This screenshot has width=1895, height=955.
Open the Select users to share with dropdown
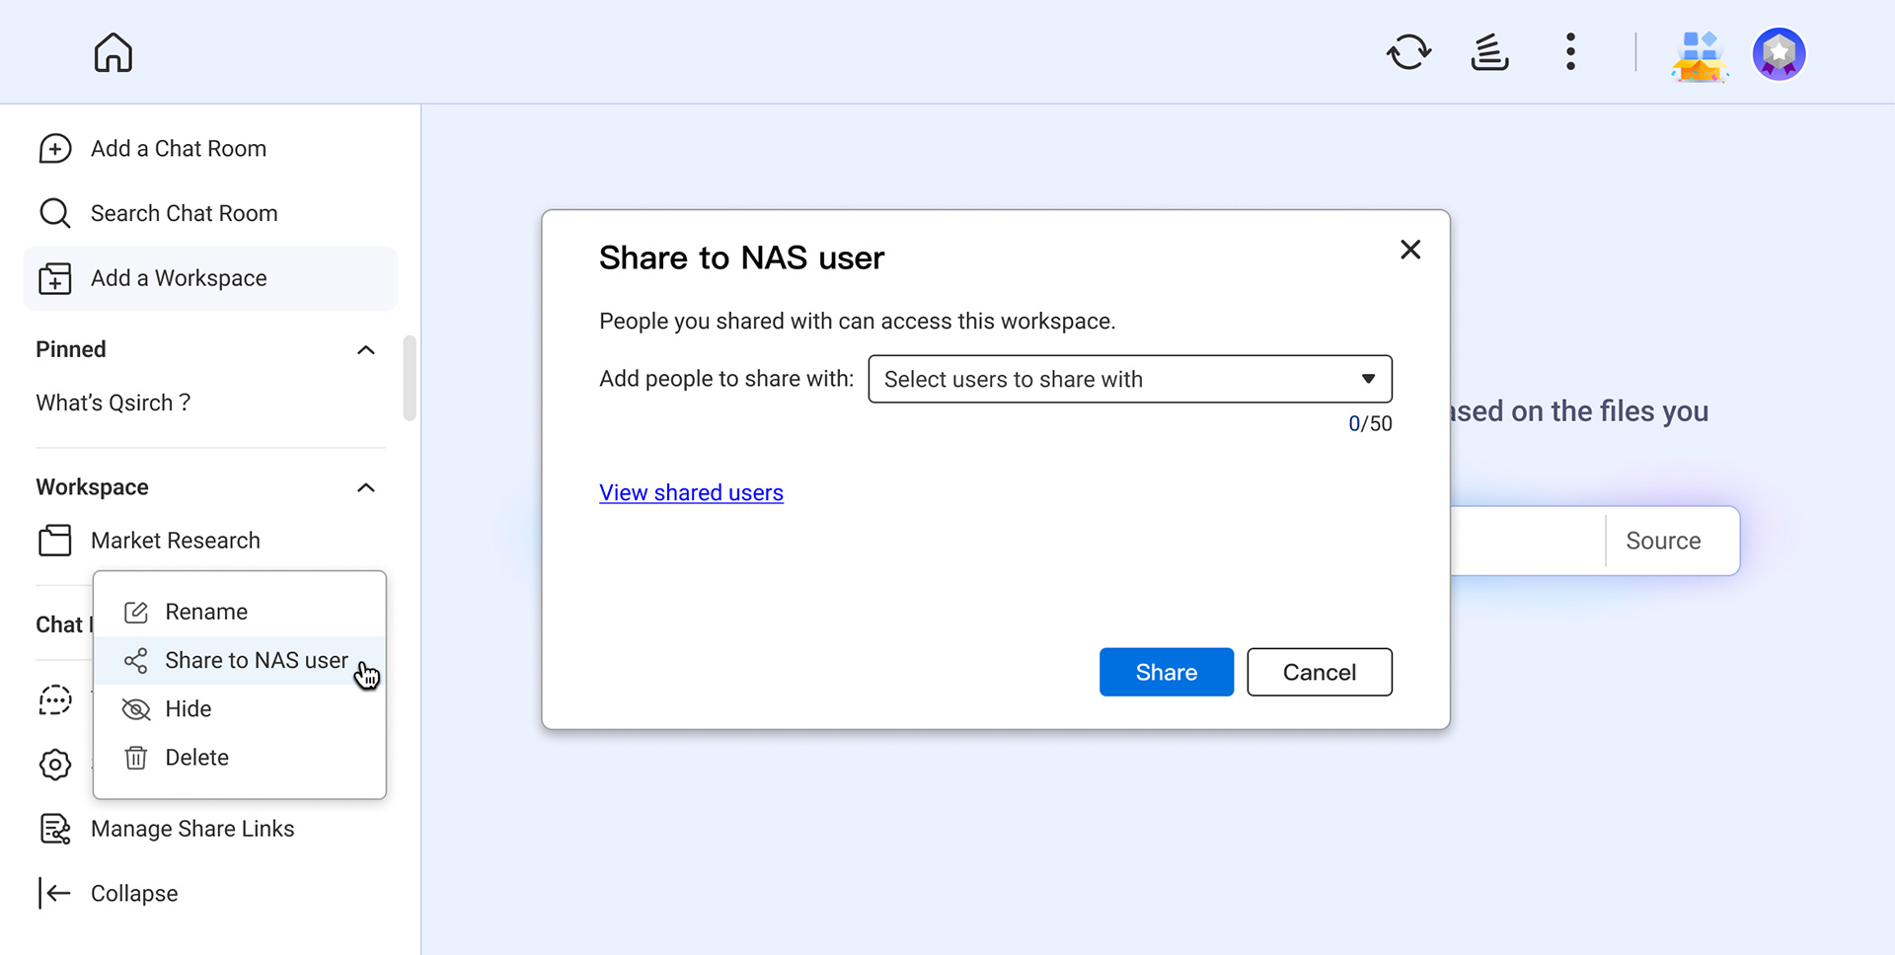[x=1129, y=379]
